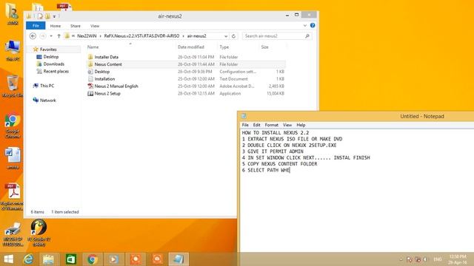This screenshot has width=474, height=266.
Task: Switch to Notepad taskbar button
Action: point(178,259)
